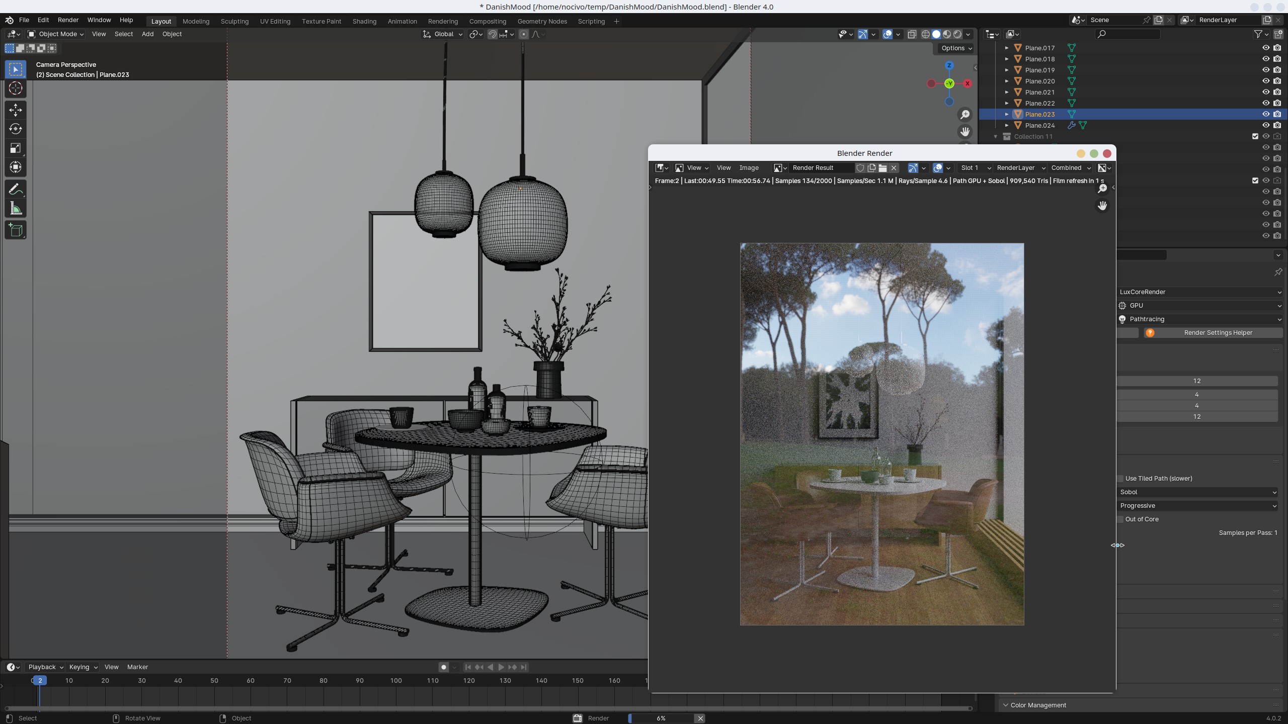The image size is (1288, 724).
Task: Click the render progress bar at 6%
Action: (661, 718)
